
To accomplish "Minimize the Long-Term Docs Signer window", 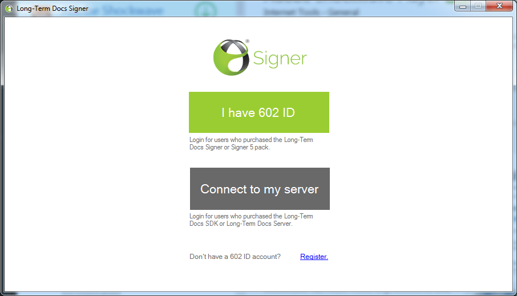I will click(463, 6).
